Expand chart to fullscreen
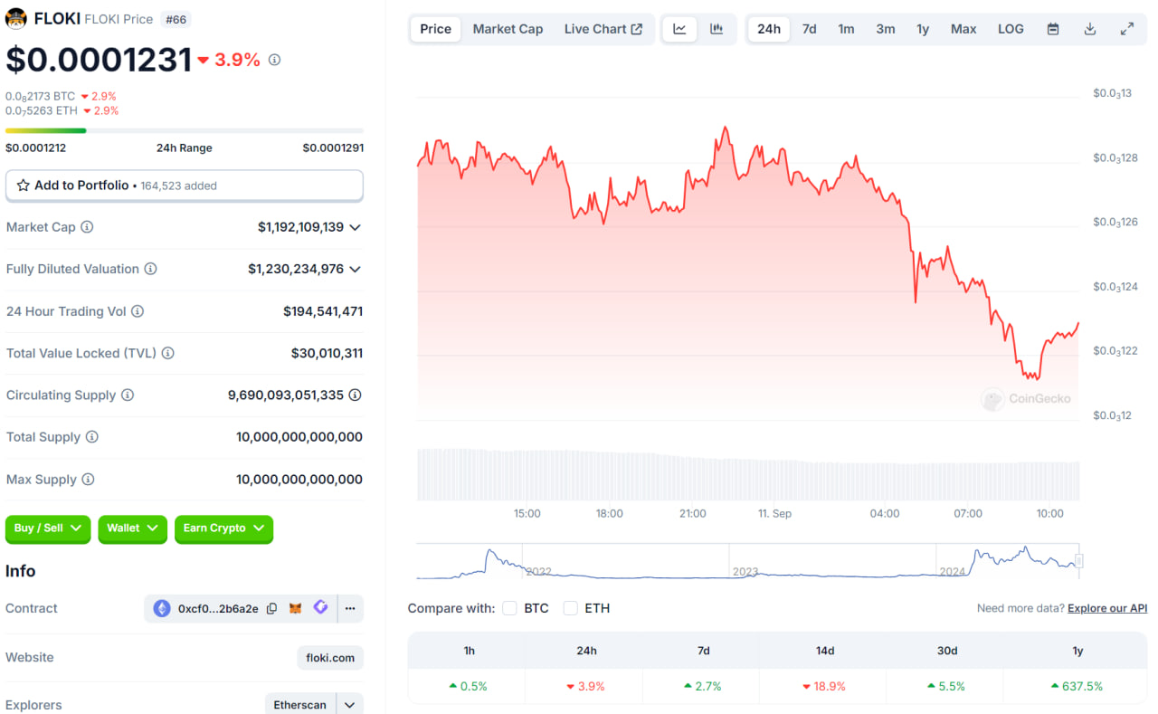The height and width of the screenshot is (714, 1158). 1127,29
